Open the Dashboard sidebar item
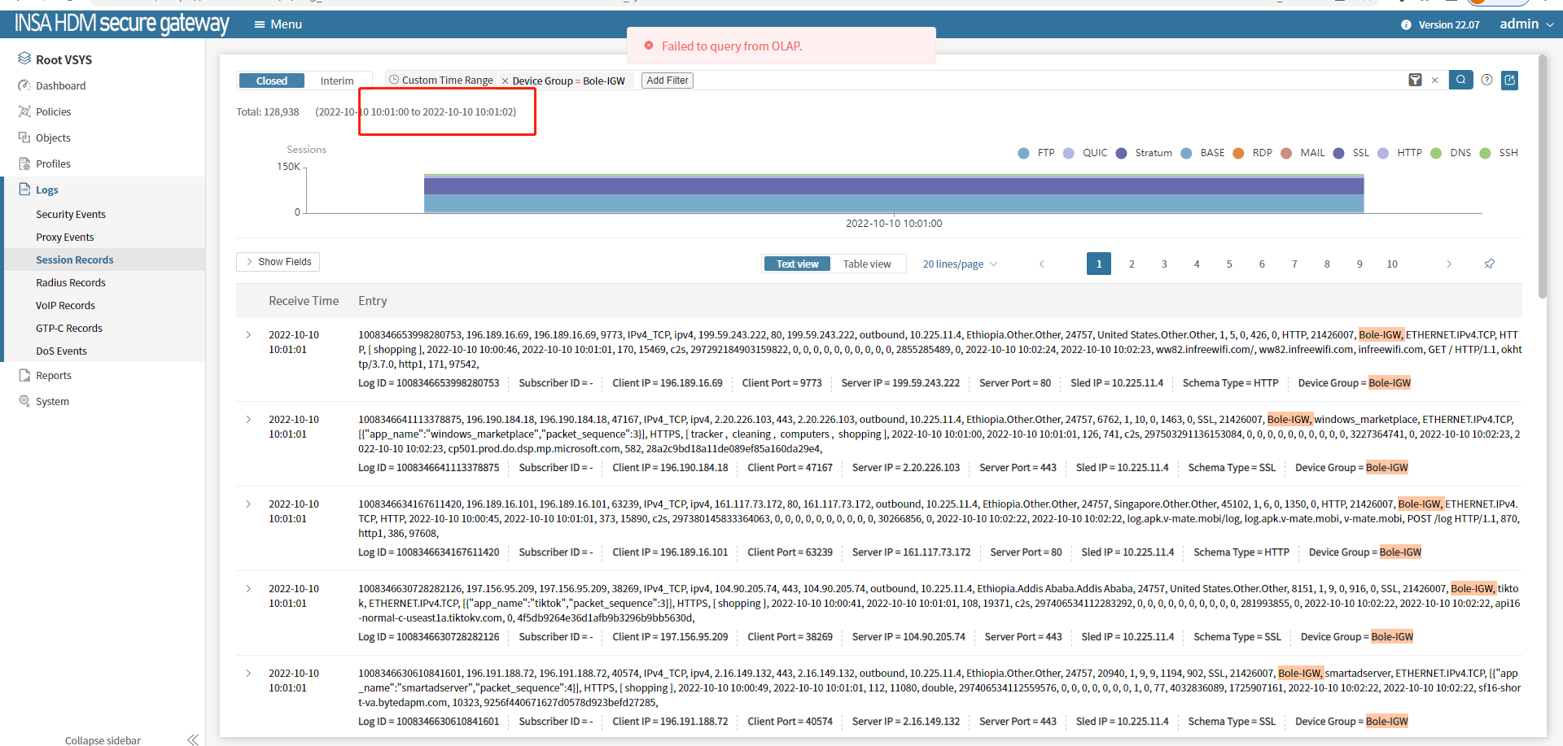This screenshot has height=746, width=1563. [x=60, y=85]
